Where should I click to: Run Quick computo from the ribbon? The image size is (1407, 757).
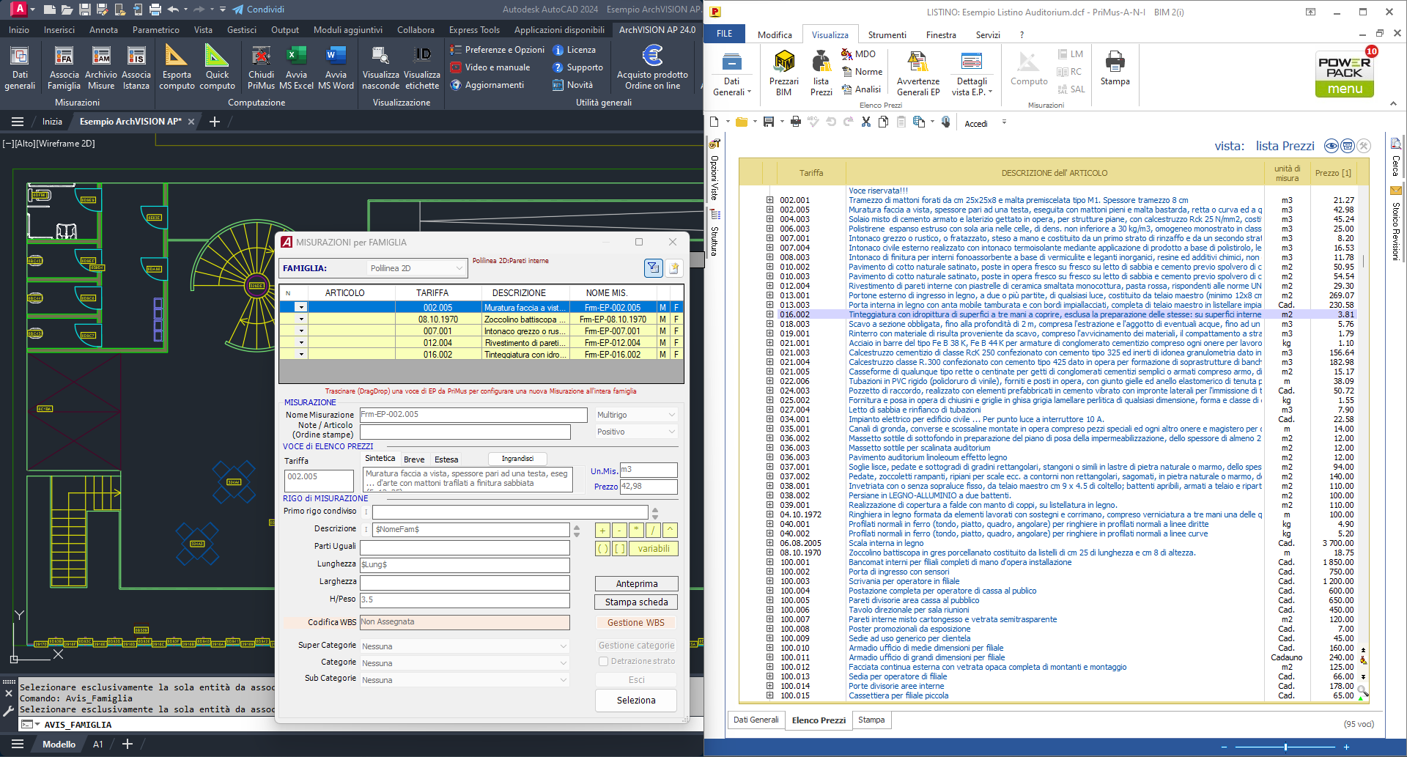click(x=217, y=68)
